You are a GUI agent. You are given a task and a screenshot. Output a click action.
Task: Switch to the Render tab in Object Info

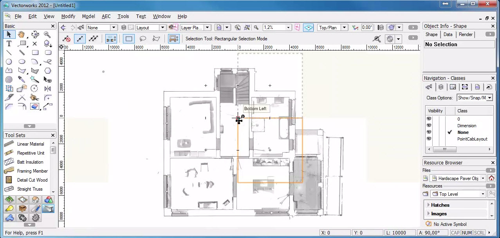pos(466,34)
